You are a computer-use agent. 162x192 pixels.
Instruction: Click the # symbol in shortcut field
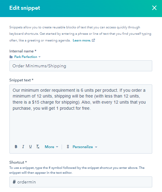[14, 182]
